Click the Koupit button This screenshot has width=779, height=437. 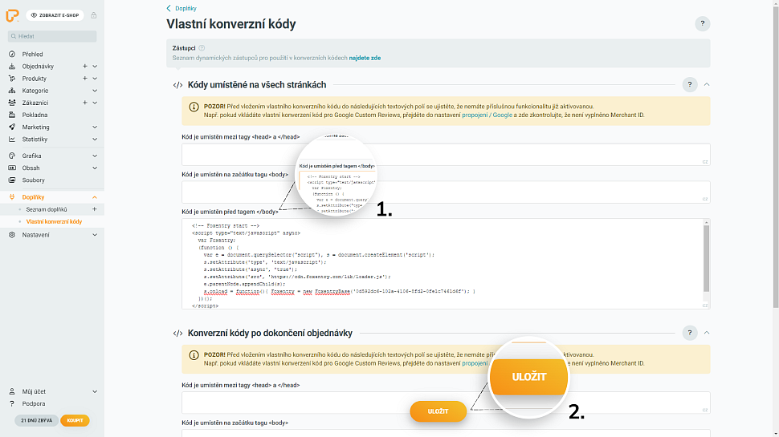[x=75, y=421]
